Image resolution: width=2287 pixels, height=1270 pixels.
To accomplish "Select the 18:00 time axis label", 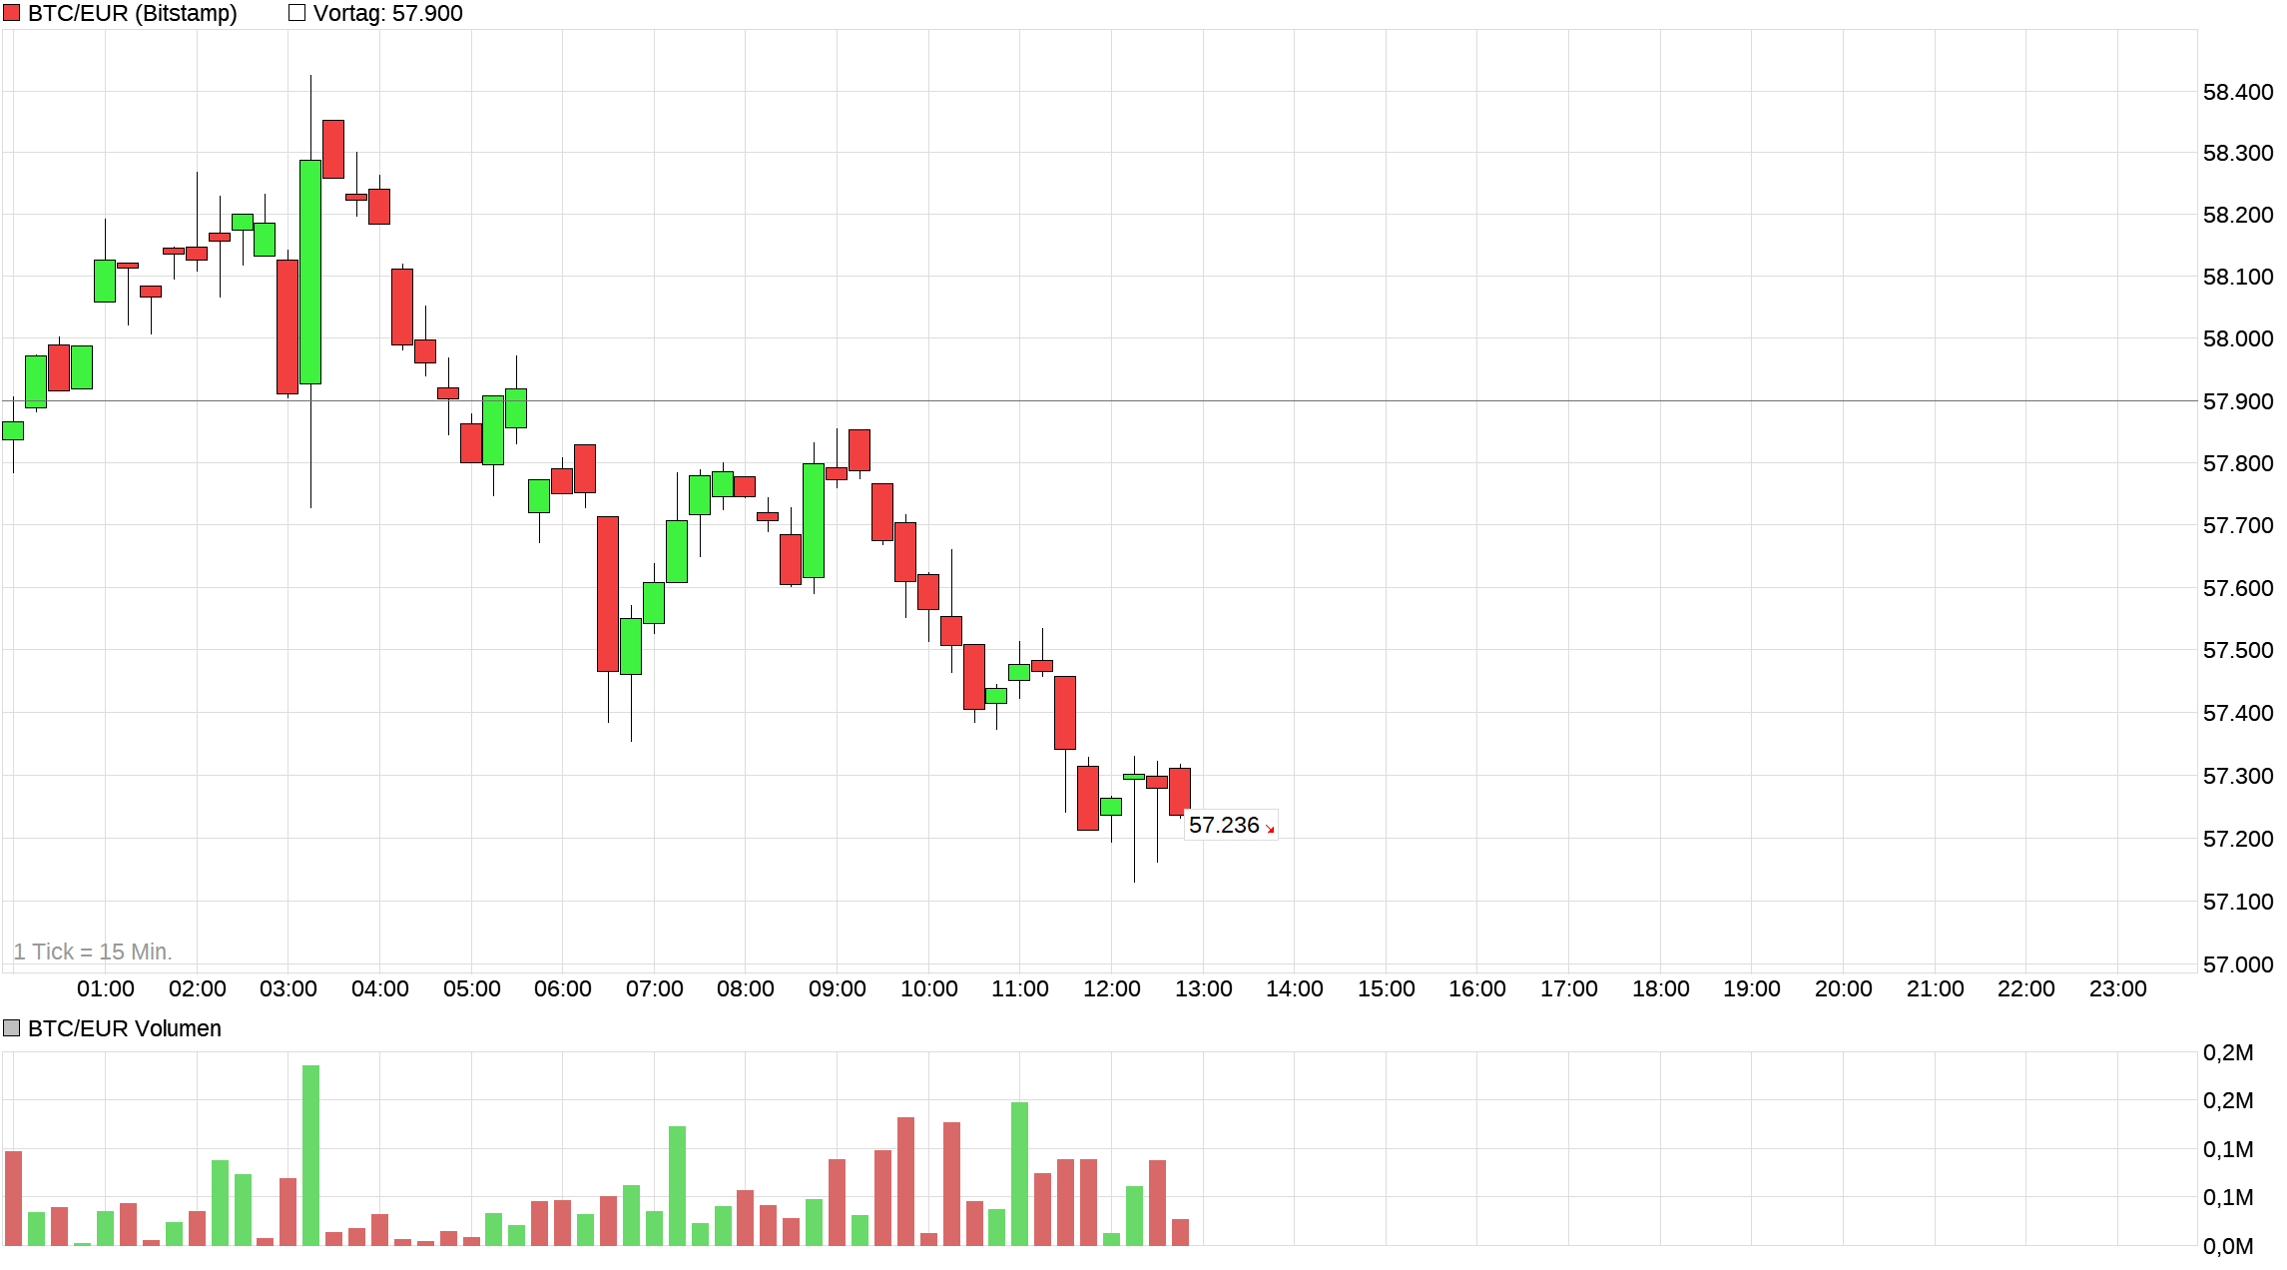I will [x=1660, y=988].
